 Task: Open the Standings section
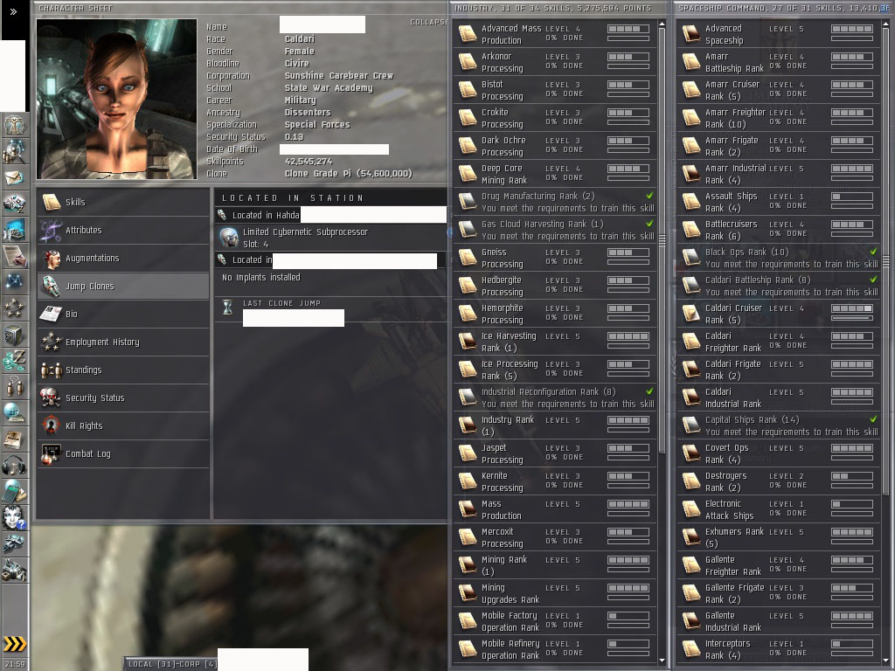[x=123, y=370]
